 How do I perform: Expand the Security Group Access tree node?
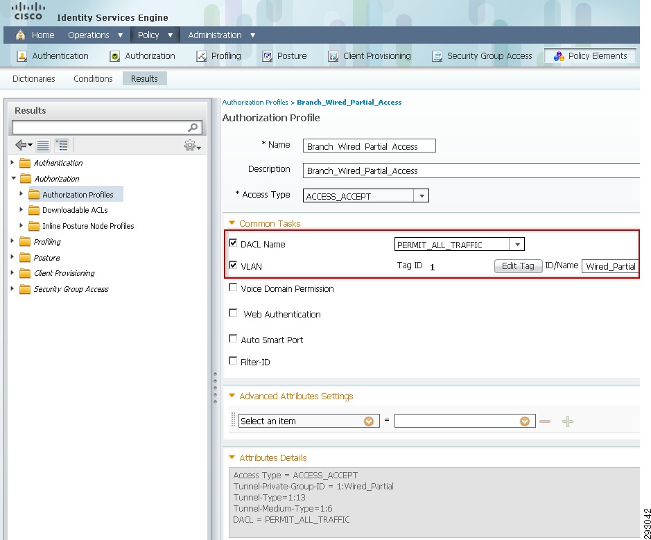coord(12,288)
